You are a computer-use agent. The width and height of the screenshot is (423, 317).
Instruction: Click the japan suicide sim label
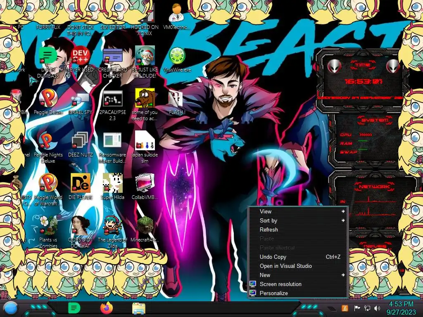(x=145, y=158)
